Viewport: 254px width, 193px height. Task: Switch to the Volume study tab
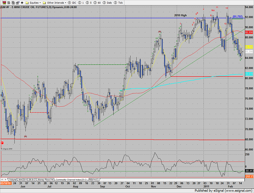13,180
